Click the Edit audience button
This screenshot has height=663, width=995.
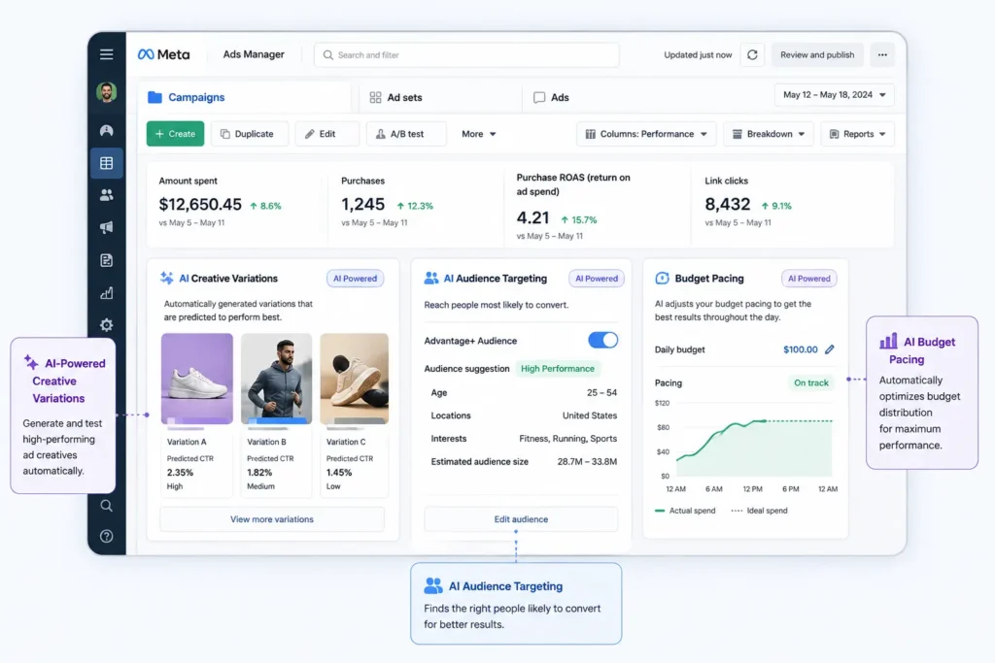521,519
